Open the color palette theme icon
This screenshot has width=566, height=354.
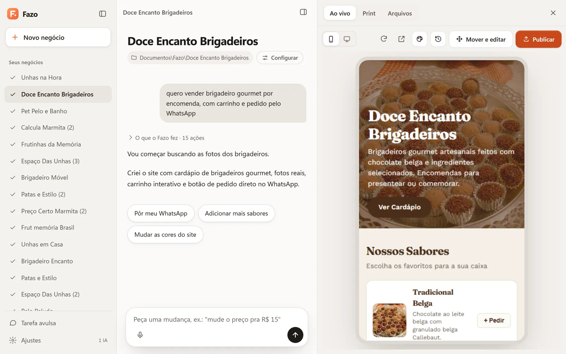(x=420, y=39)
